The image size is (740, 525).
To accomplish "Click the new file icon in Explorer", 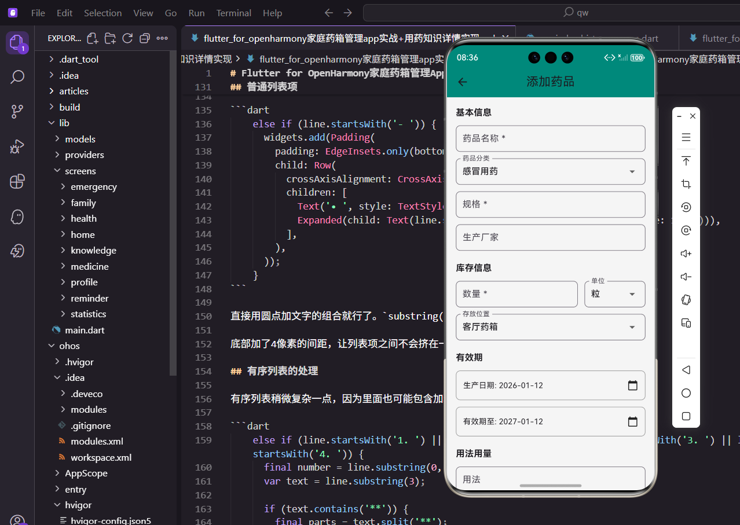I will click(x=92, y=38).
